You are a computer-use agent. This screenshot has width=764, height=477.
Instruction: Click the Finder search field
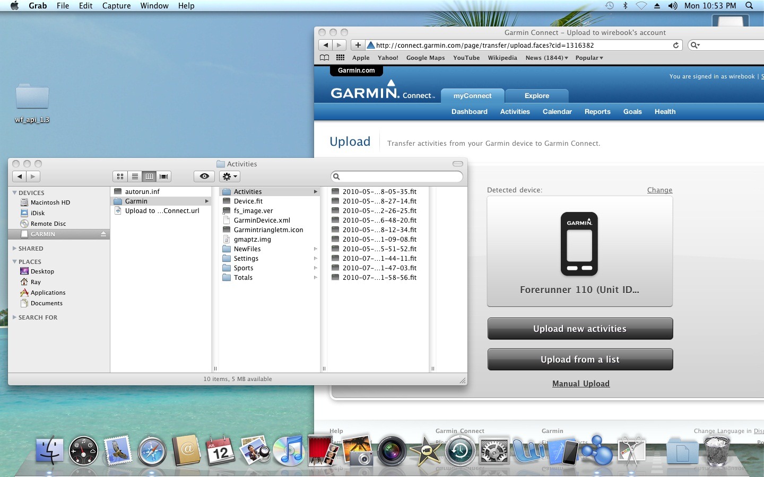(396, 176)
